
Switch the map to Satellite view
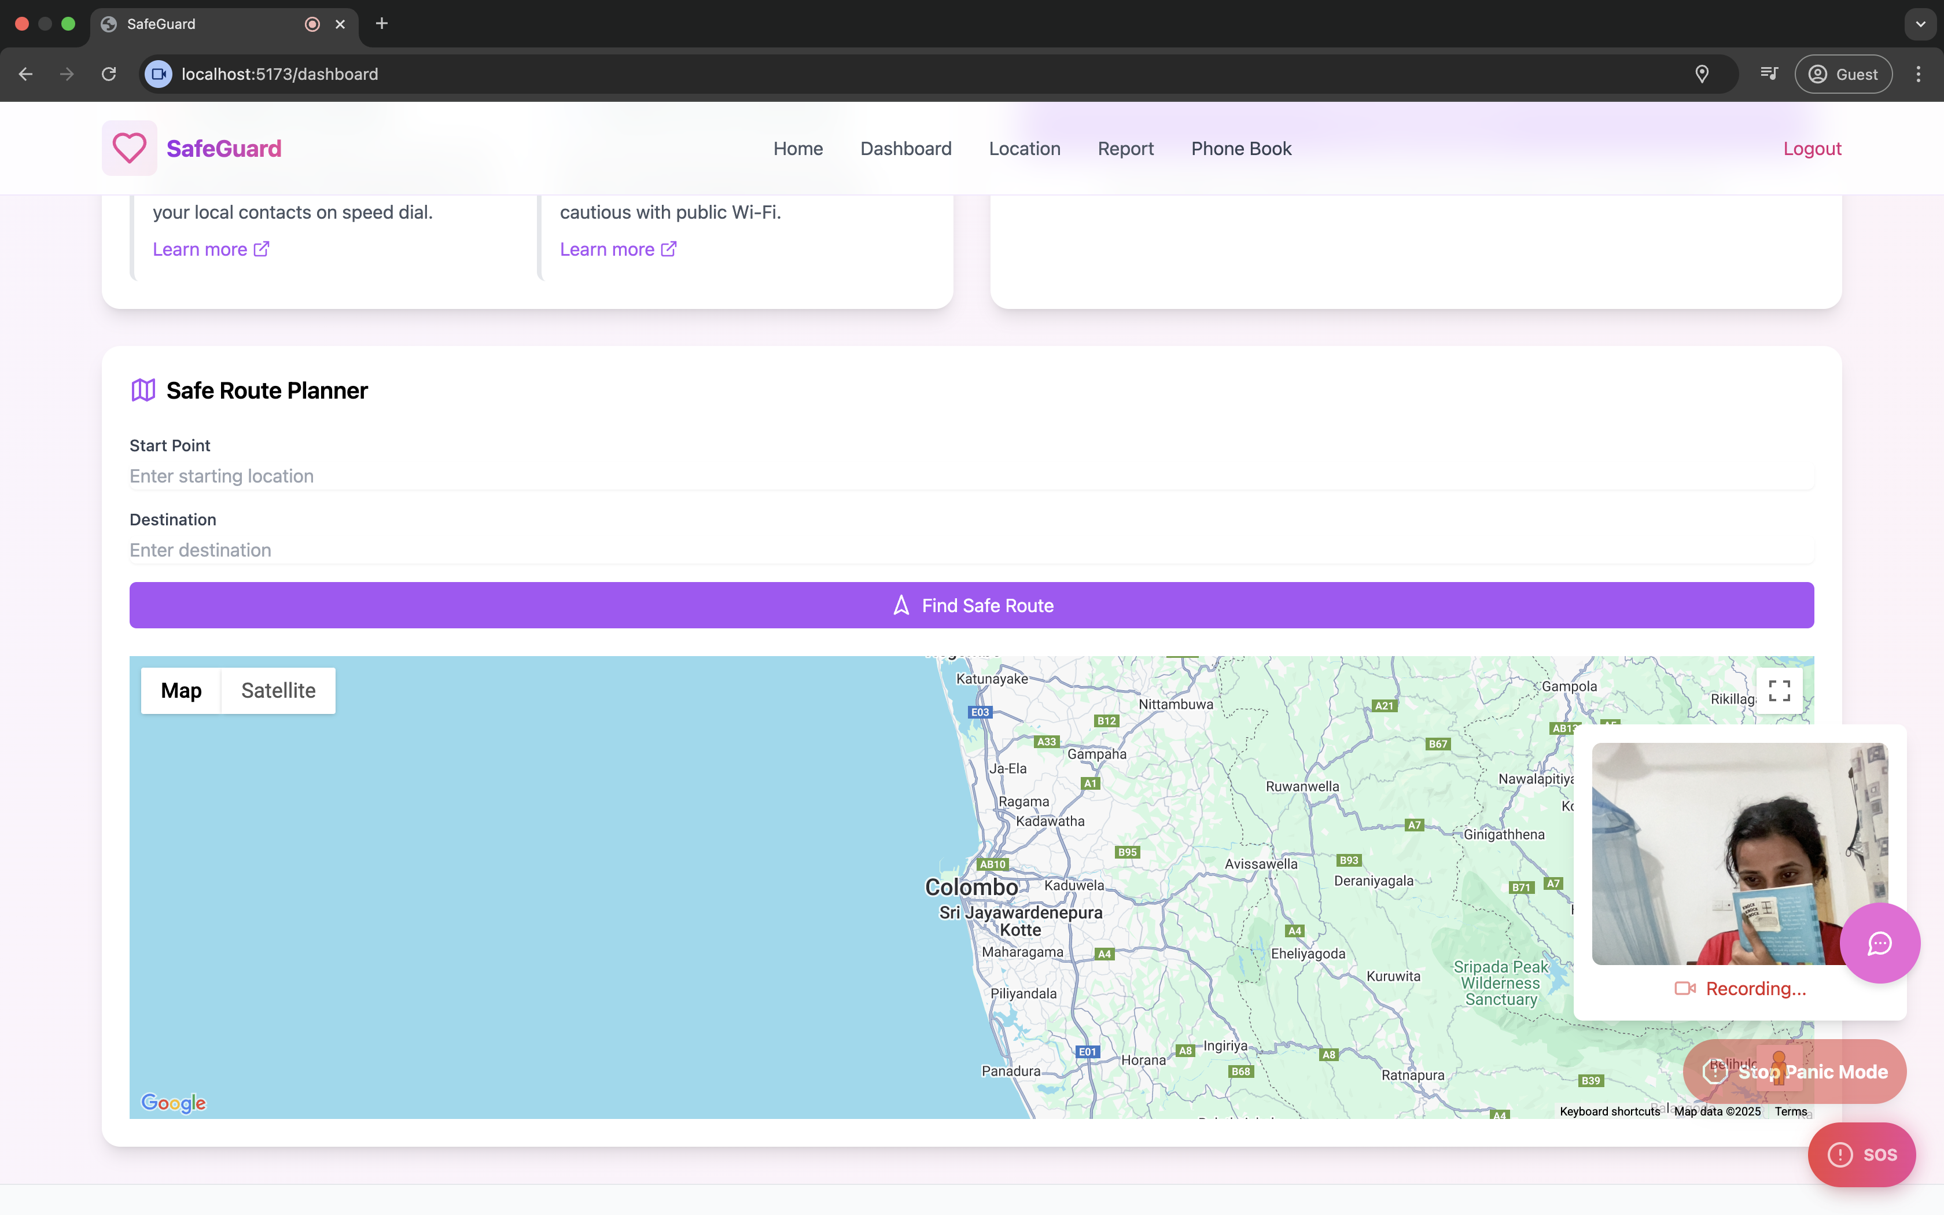tap(278, 690)
